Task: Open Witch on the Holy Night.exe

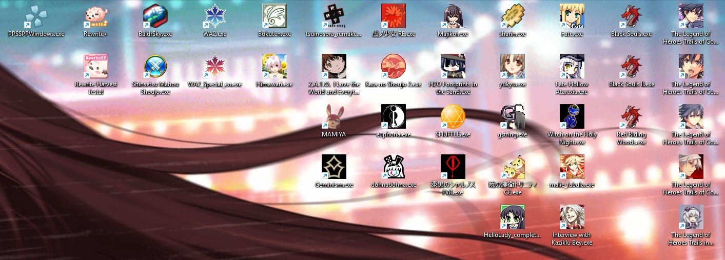Action: coord(572,117)
